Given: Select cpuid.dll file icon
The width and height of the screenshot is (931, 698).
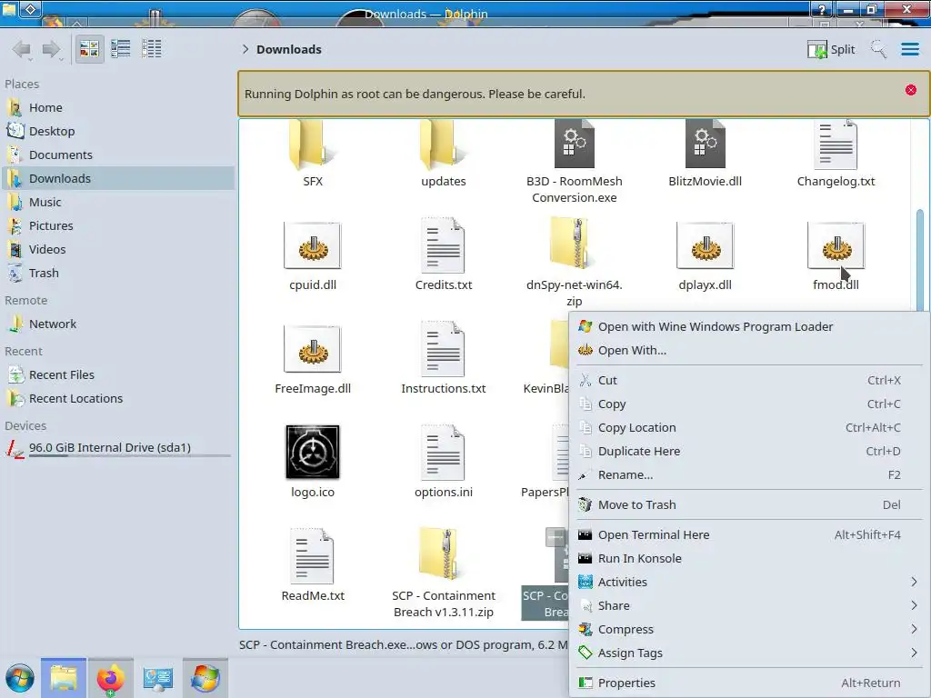Looking at the screenshot, I should 313,245.
